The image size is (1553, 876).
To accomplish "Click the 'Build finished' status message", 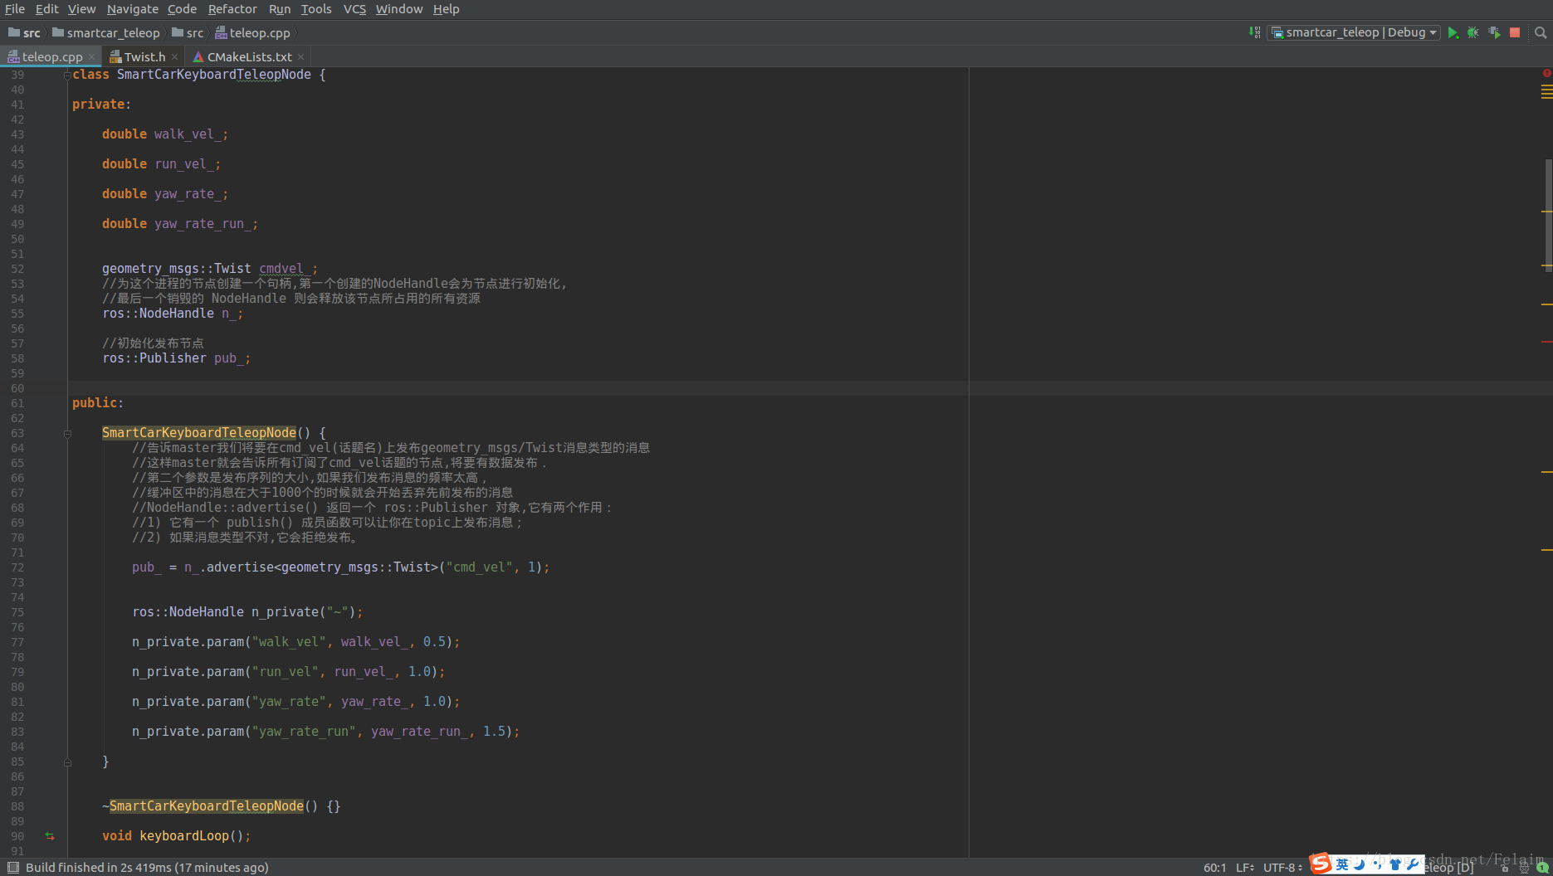I will tap(147, 868).
